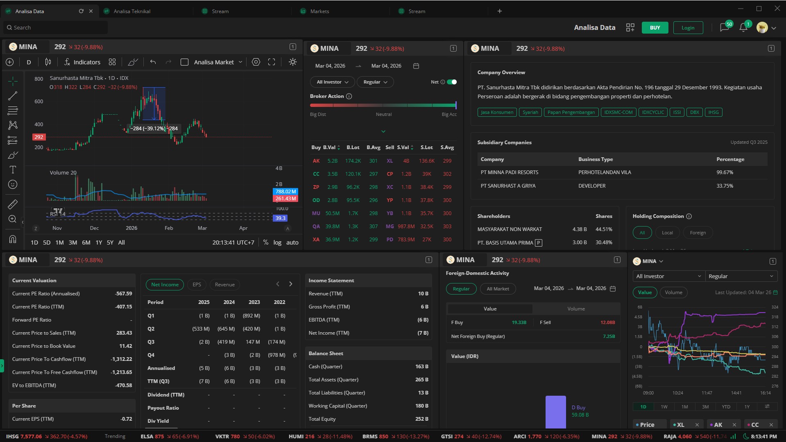The height and width of the screenshot is (442, 786).
Task: Undo the last chart action
Action: click(x=153, y=62)
